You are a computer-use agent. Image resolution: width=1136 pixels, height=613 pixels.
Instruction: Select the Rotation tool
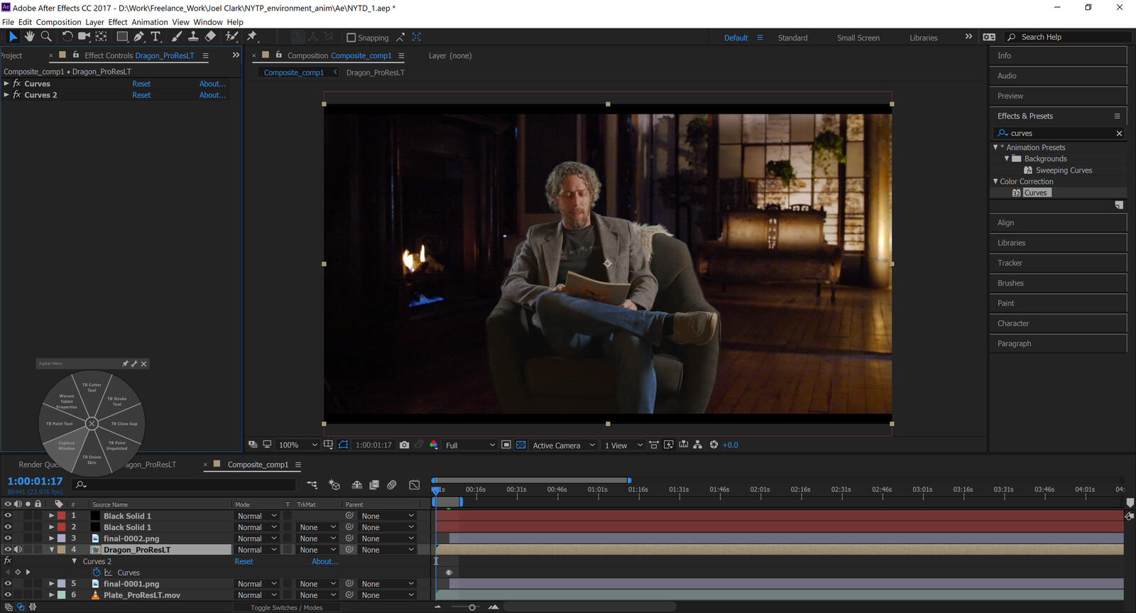67,36
